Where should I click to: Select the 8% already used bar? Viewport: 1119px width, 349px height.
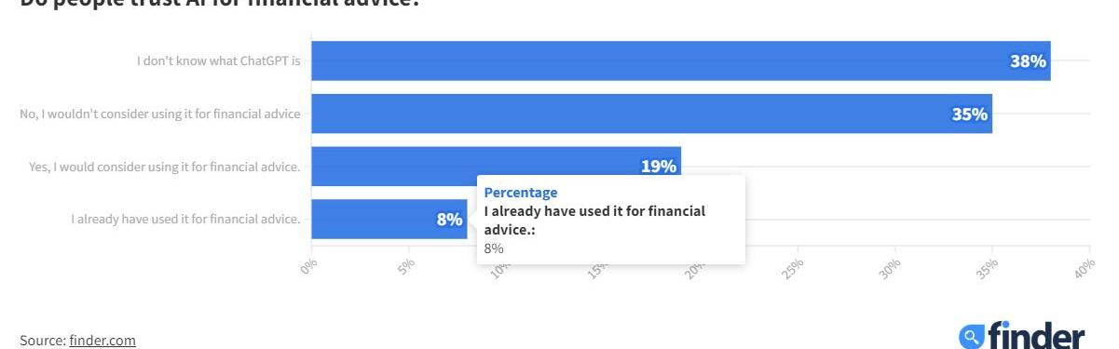[389, 219]
